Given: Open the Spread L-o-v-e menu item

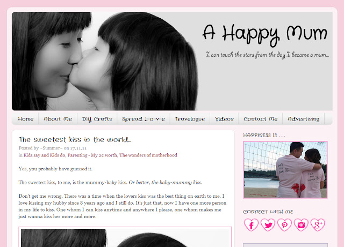Looking at the screenshot, I should 144,119.
